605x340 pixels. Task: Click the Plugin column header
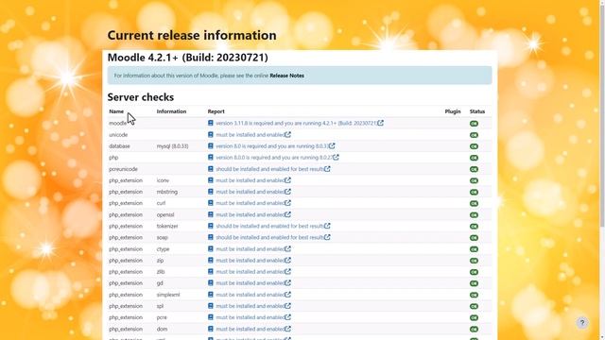tap(453, 111)
